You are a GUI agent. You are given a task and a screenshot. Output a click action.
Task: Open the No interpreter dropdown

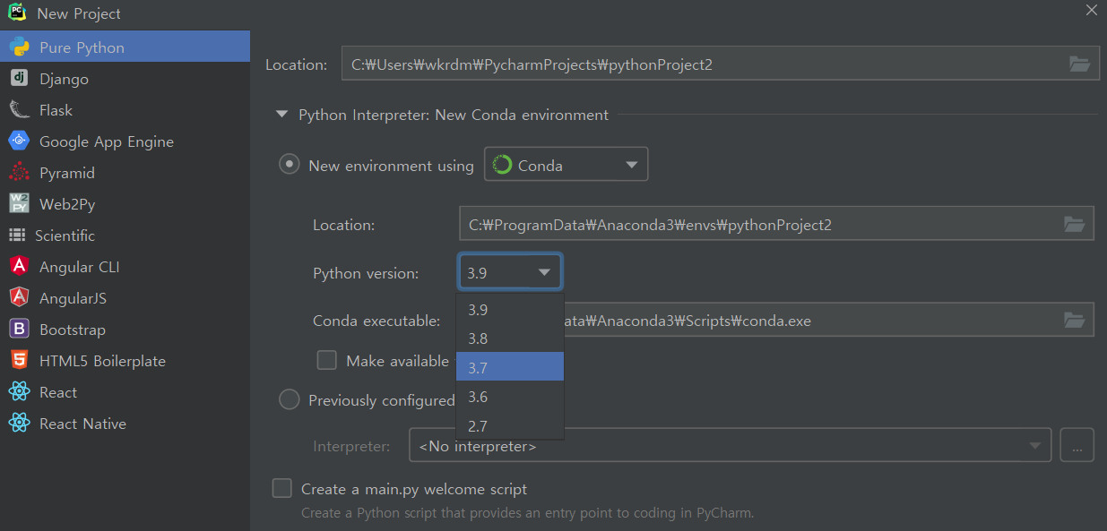(x=730, y=445)
